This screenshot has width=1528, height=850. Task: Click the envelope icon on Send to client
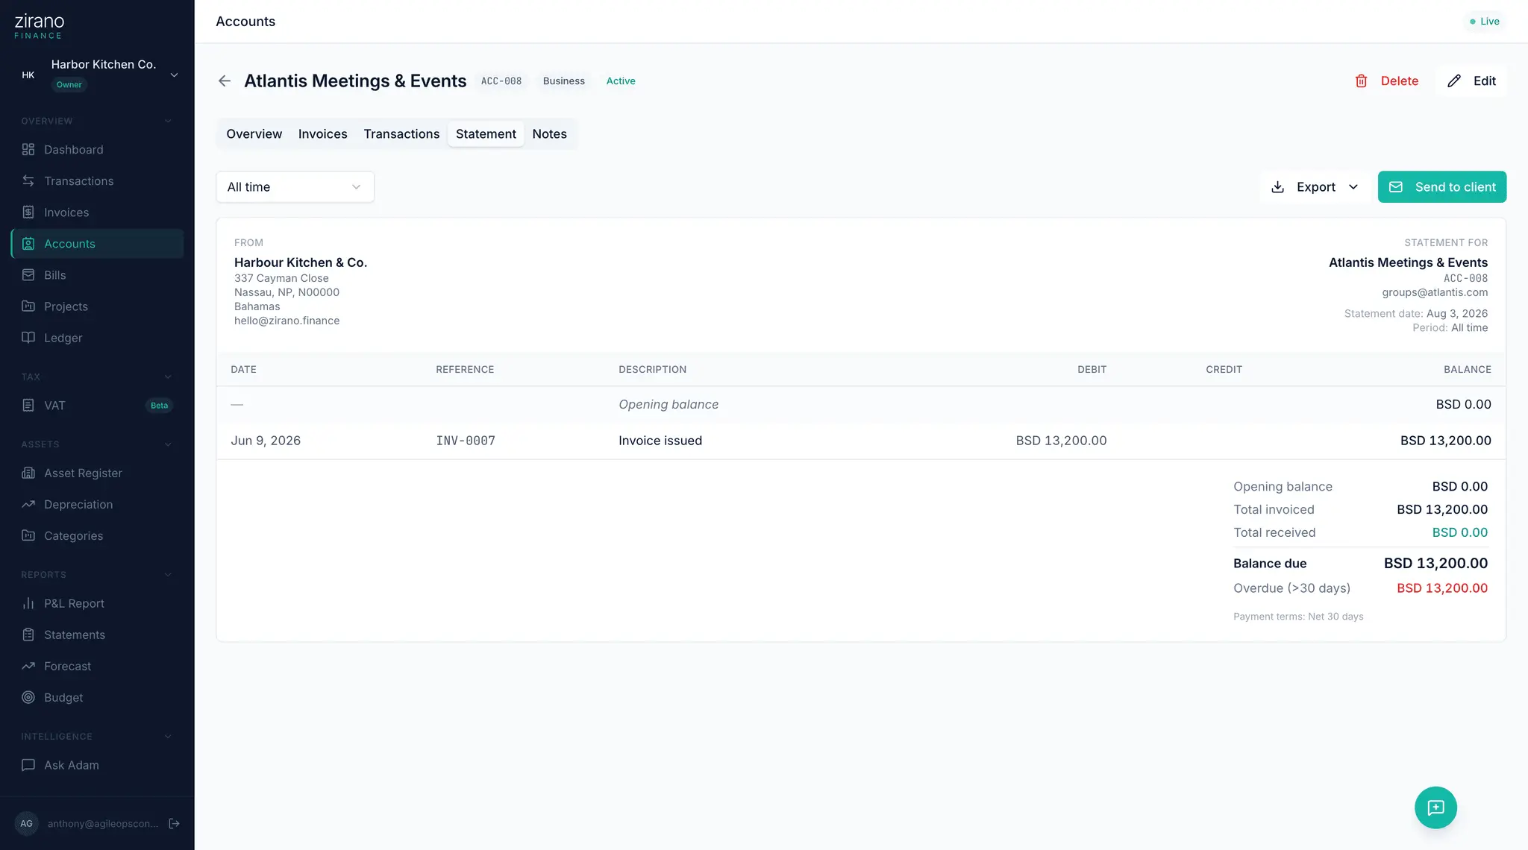[1396, 187]
